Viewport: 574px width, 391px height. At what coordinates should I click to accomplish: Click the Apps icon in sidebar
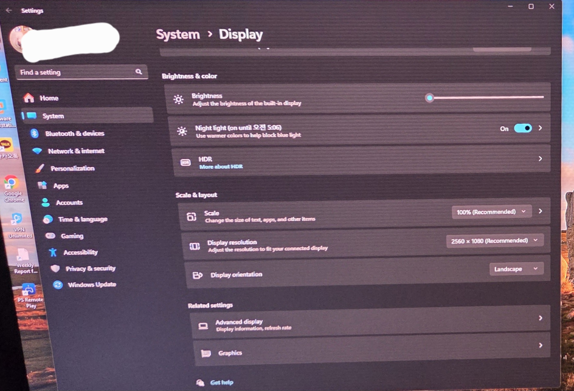tap(43, 185)
